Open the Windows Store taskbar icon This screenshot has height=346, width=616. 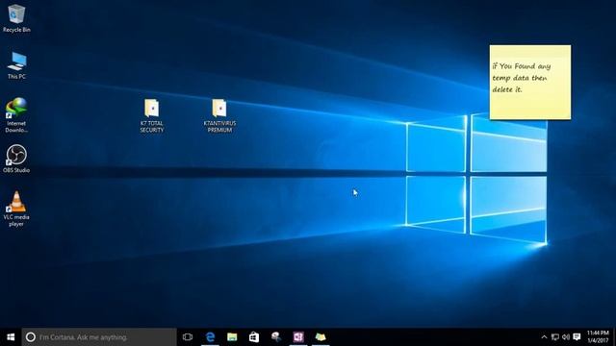point(254,337)
